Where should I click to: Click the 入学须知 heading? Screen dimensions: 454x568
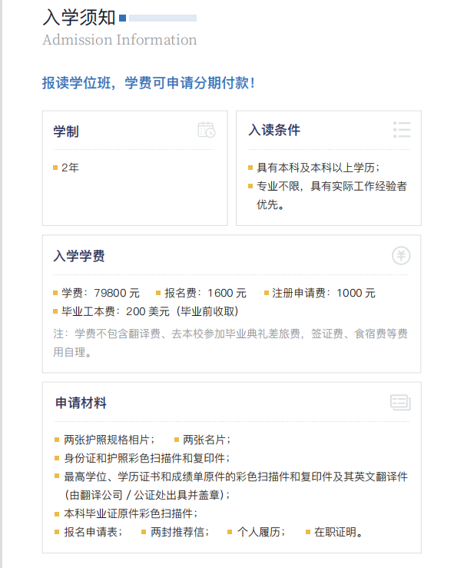click(79, 18)
